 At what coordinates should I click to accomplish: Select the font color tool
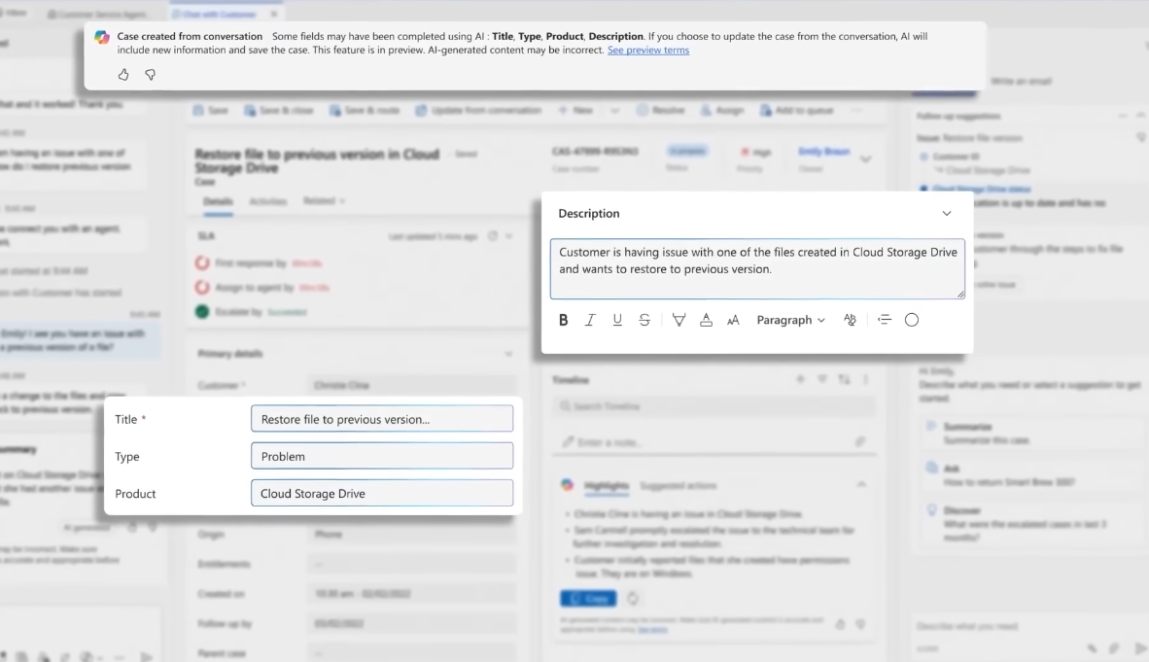pos(706,320)
